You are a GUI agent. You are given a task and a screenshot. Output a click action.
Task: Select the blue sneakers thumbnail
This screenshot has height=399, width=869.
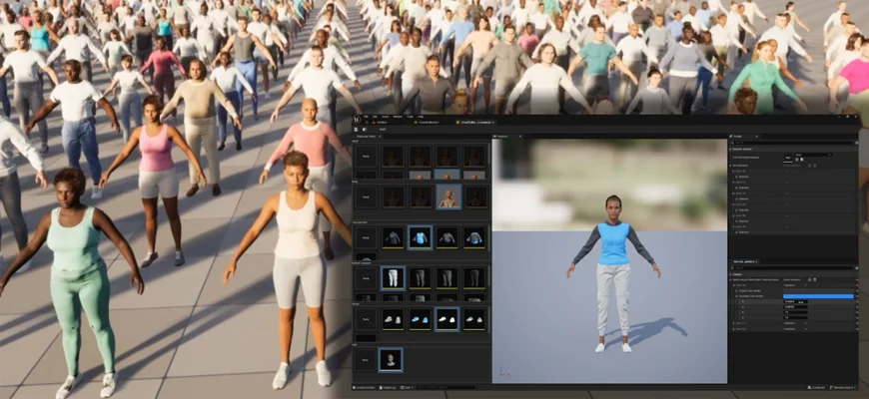(x=421, y=319)
